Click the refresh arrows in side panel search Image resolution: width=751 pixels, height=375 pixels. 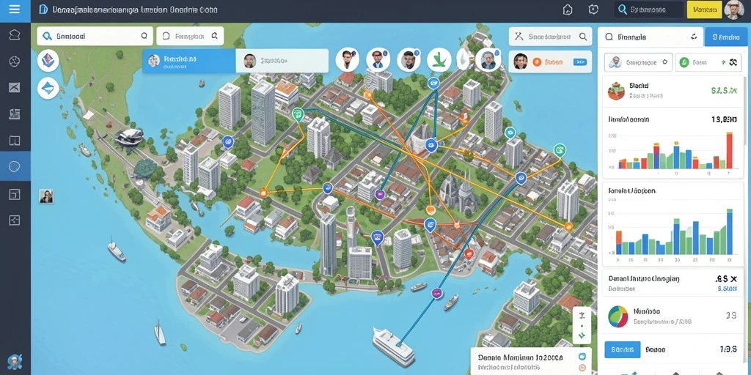[694, 37]
